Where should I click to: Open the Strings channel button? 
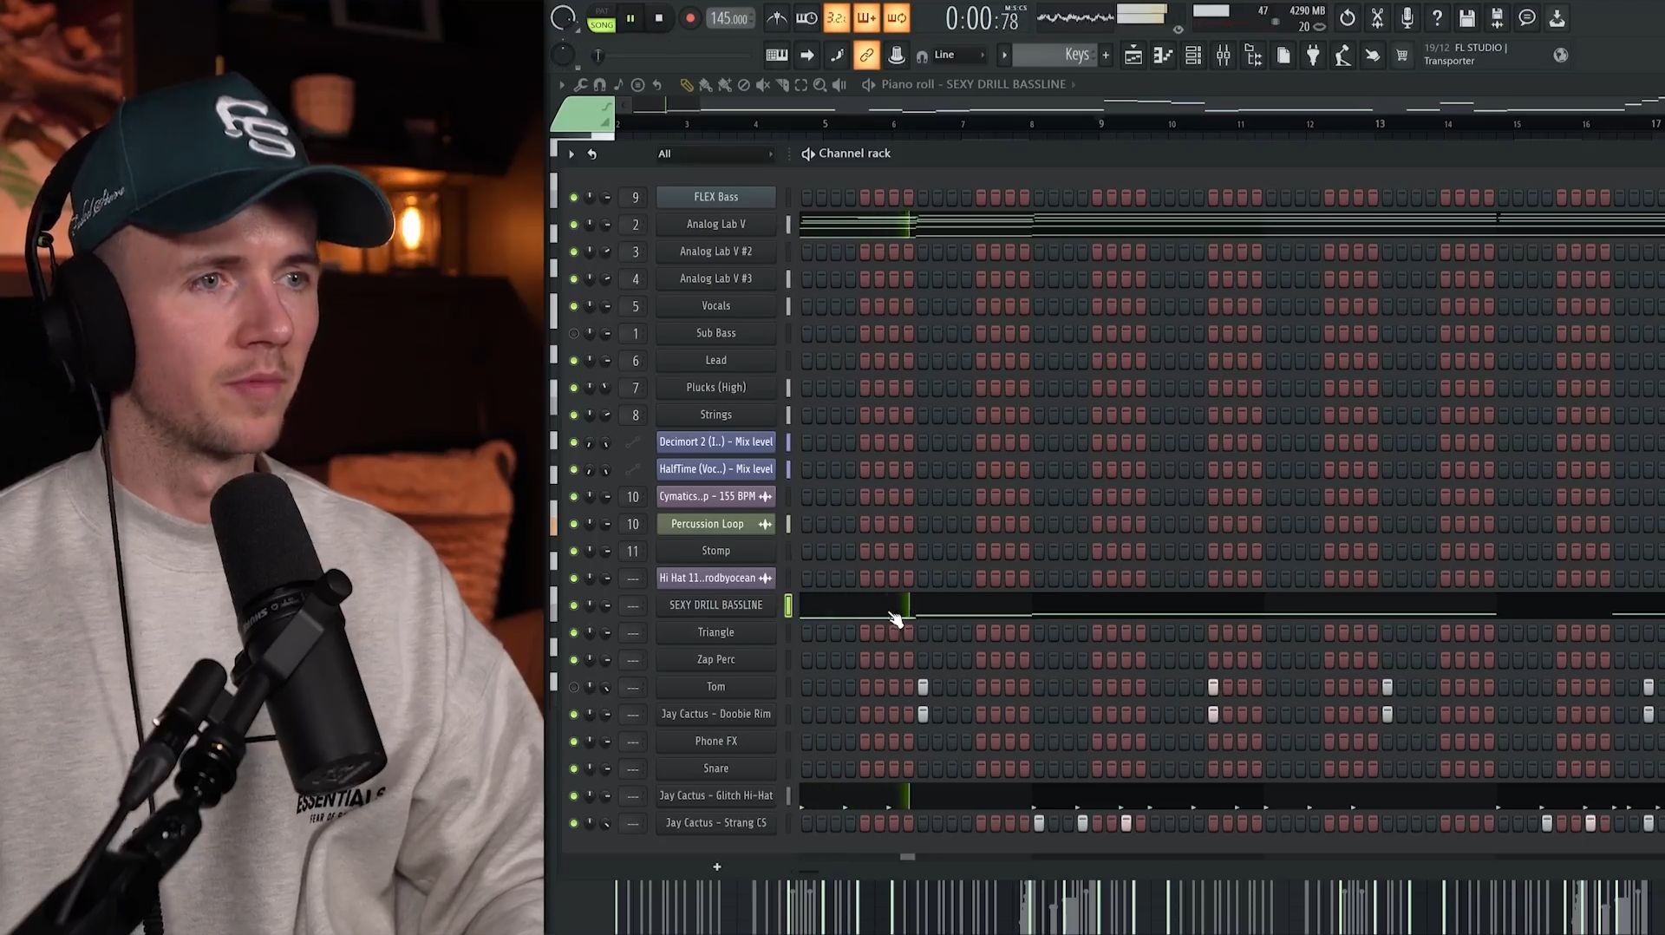click(x=715, y=415)
